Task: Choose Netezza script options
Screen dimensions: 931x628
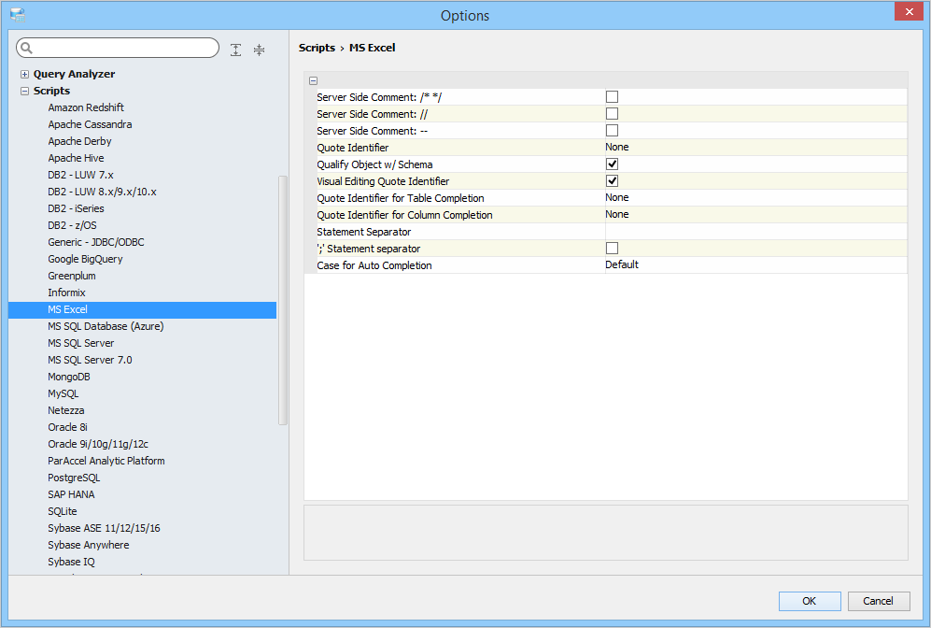Action: (x=66, y=410)
